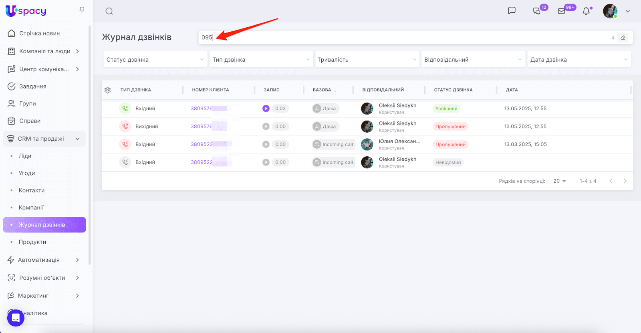Open the Тип дзвінка filter dropdown

[261, 60]
